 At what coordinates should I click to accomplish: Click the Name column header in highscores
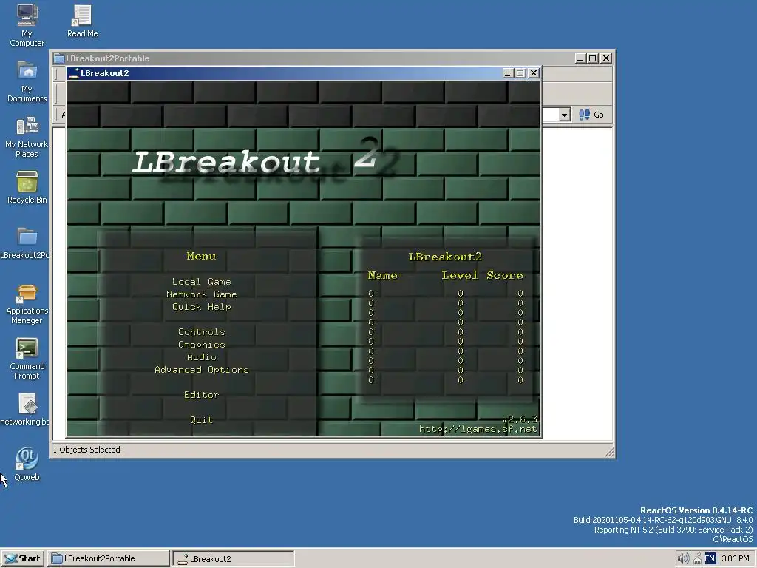(382, 275)
